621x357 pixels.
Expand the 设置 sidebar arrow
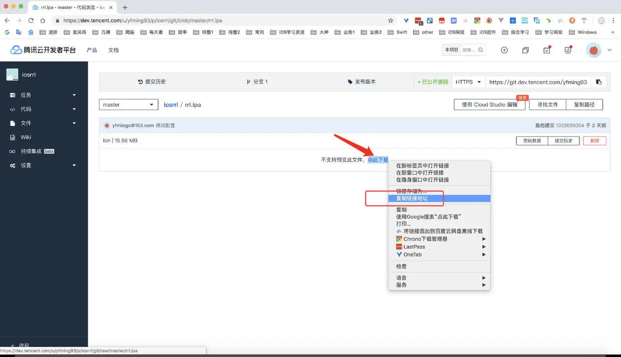pos(74,165)
